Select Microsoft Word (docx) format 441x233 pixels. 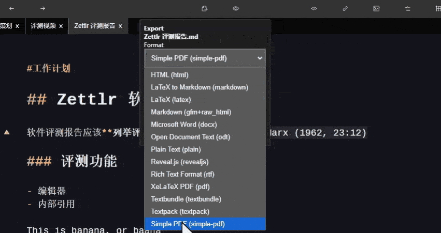click(205, 125)
